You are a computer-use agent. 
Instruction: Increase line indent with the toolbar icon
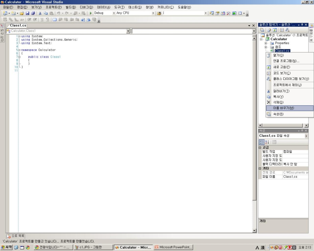tap(35, 20)
